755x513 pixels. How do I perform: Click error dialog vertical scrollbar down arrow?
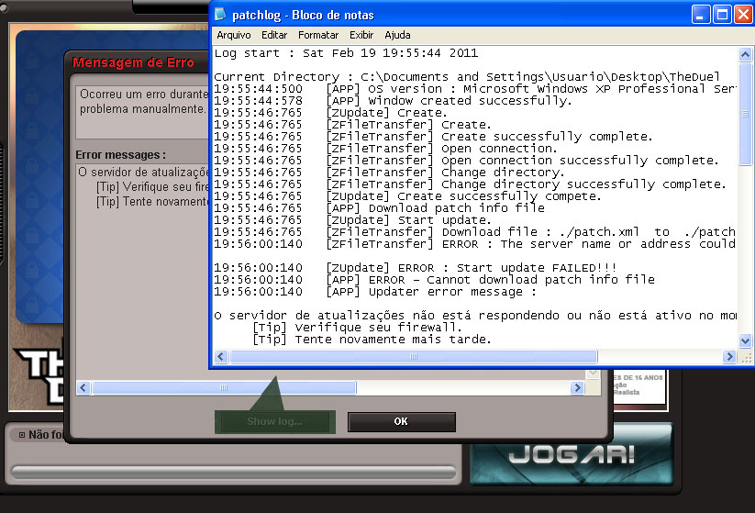pos(594,374)
